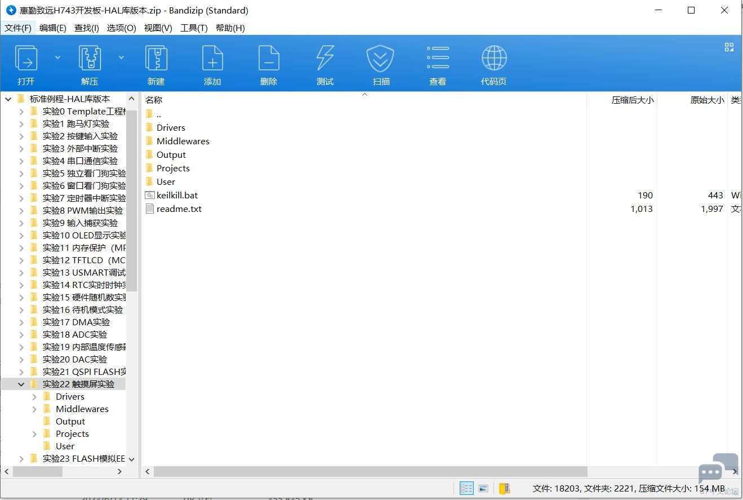
Task: Collapse the 标准例程-HAL库版本 root node
Action: tap(8, 99)
